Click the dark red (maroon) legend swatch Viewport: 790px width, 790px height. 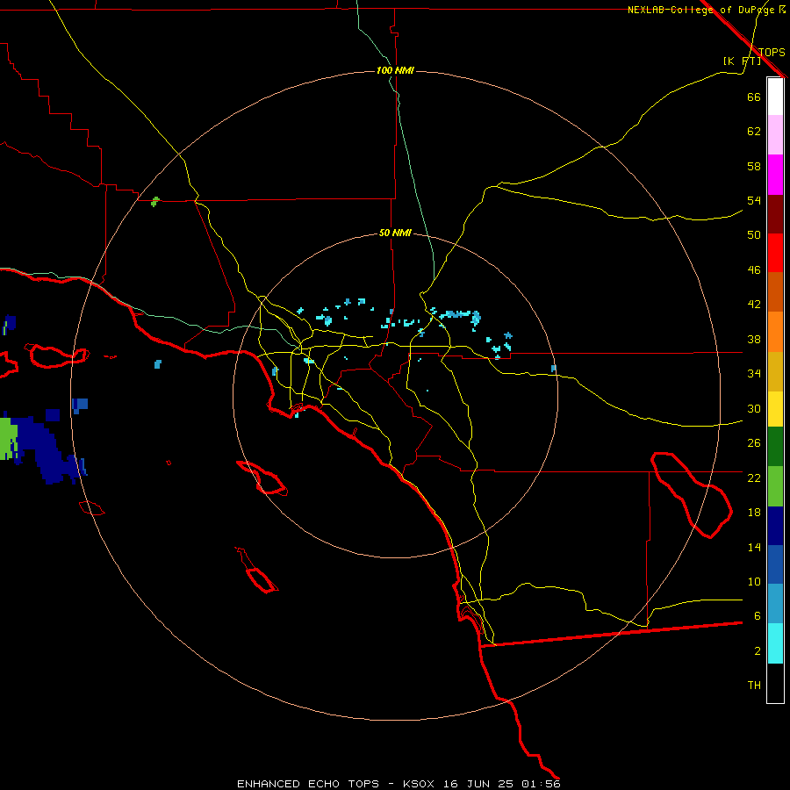[775, 213]
